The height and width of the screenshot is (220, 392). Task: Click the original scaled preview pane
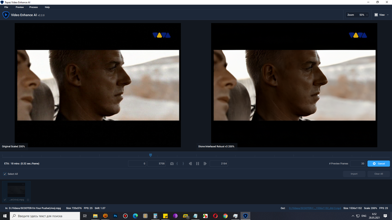click(x=98, y=85)
